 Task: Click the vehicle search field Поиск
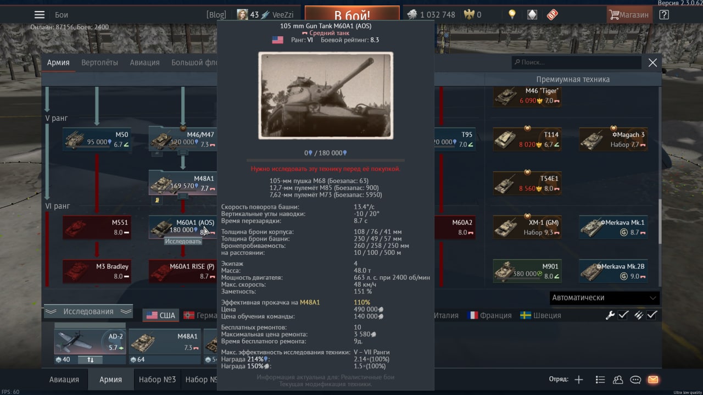[576, 63]
